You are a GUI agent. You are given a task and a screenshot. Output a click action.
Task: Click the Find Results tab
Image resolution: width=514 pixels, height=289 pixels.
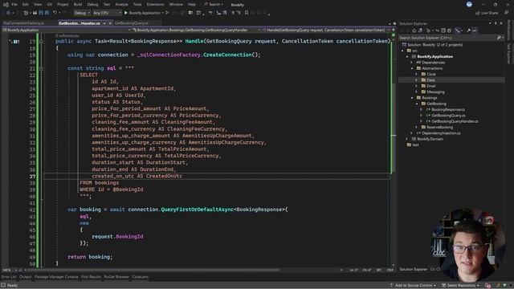91,277
